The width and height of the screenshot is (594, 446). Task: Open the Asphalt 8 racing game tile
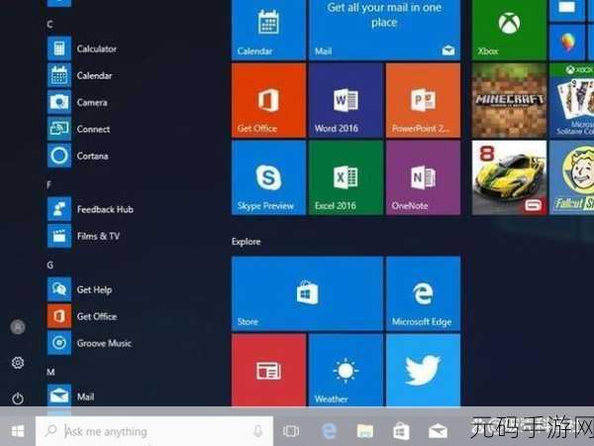pos(509,177)
